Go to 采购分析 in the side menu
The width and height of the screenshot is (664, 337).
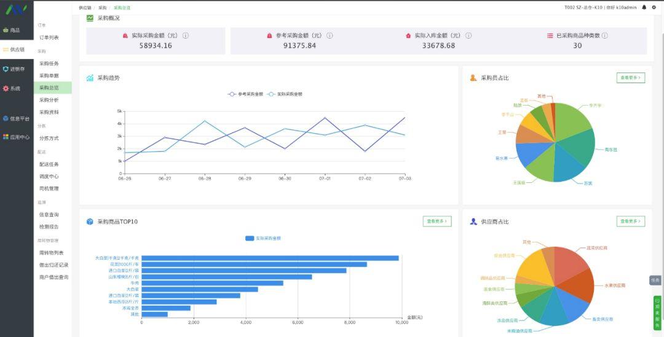[x=49, y=100]
